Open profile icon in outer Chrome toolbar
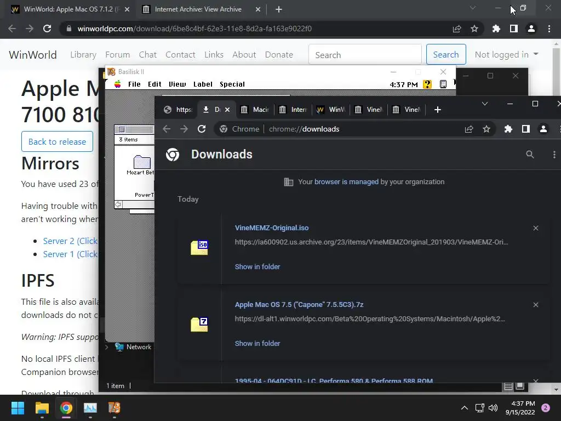 pos(531,29)
